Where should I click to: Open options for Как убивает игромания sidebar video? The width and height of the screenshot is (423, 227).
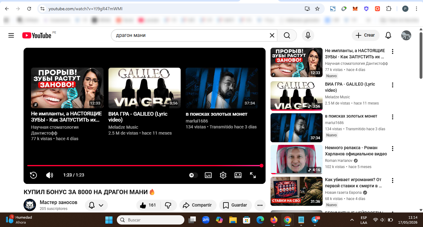coord(393,180)
